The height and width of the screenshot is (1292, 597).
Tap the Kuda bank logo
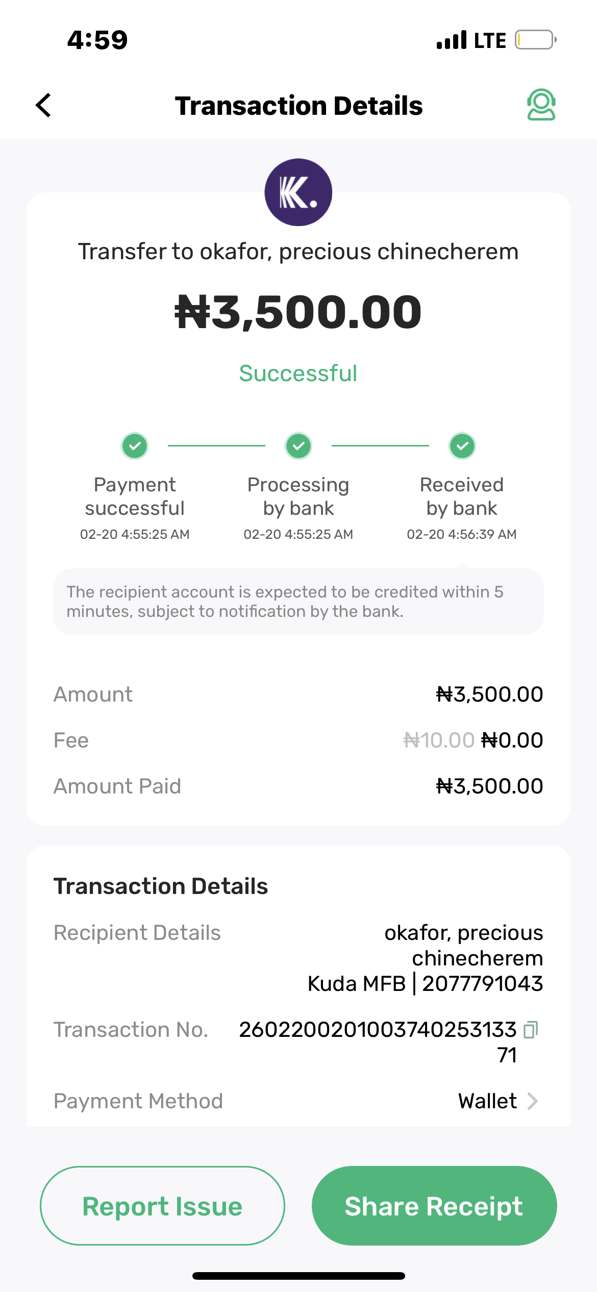click(x=298, y=192)
